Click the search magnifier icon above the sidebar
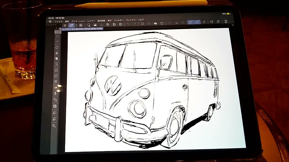The height and width of the screenshot is (162, 289). [60, 29]
